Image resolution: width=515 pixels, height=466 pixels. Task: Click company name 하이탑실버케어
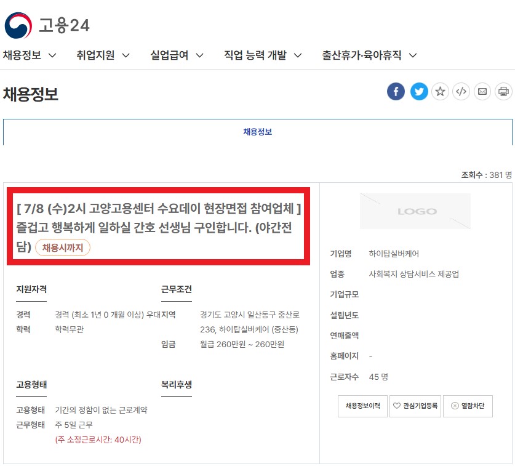pyautogui.click(x=394, y=254)
